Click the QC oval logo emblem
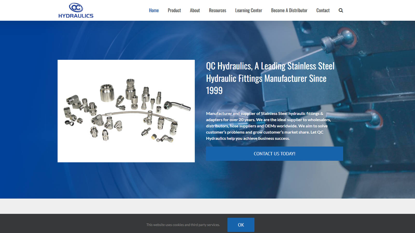This screenshot has height=233, width=415. (76, 8)
